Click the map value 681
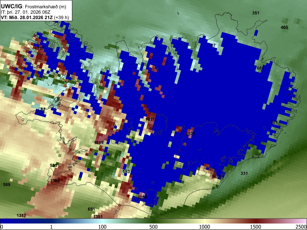The width and height of the screenshot is (307, 230). click(260, 68)
